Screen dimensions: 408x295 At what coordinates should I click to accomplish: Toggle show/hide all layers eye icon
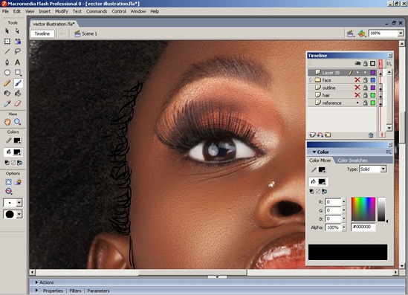[x=357, y=63]
